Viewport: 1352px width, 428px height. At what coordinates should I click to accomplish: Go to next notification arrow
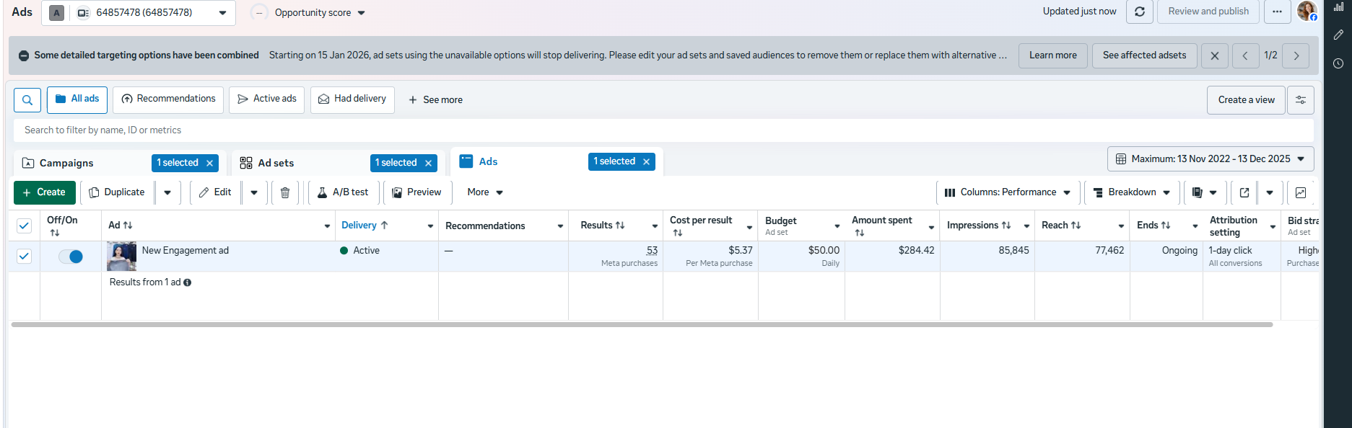click(1296, 55)
